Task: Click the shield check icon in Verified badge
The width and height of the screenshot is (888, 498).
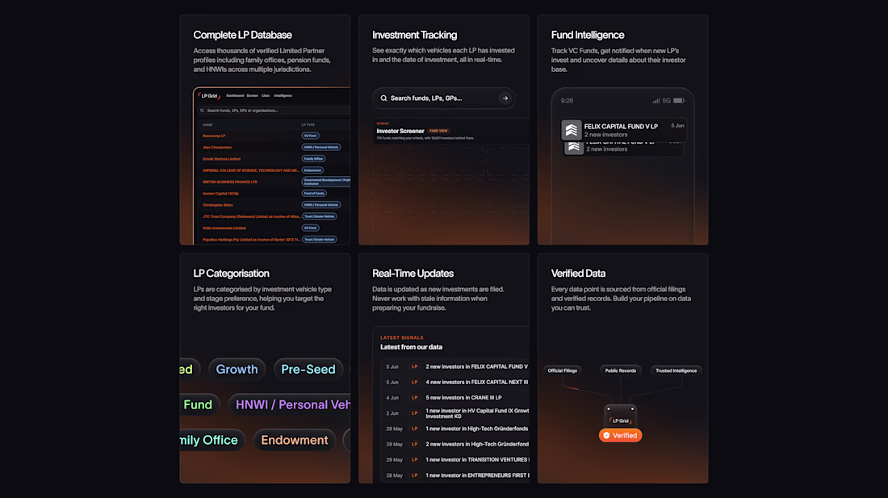Action: 606,435
